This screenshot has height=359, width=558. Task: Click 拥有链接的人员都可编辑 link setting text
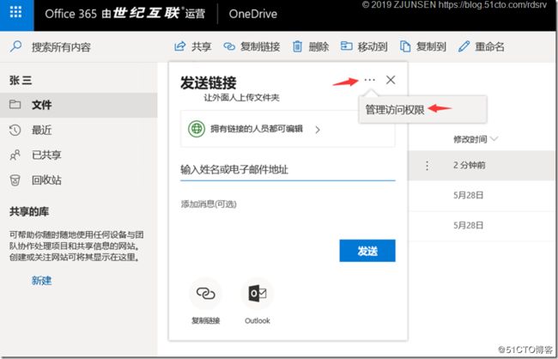256,129
